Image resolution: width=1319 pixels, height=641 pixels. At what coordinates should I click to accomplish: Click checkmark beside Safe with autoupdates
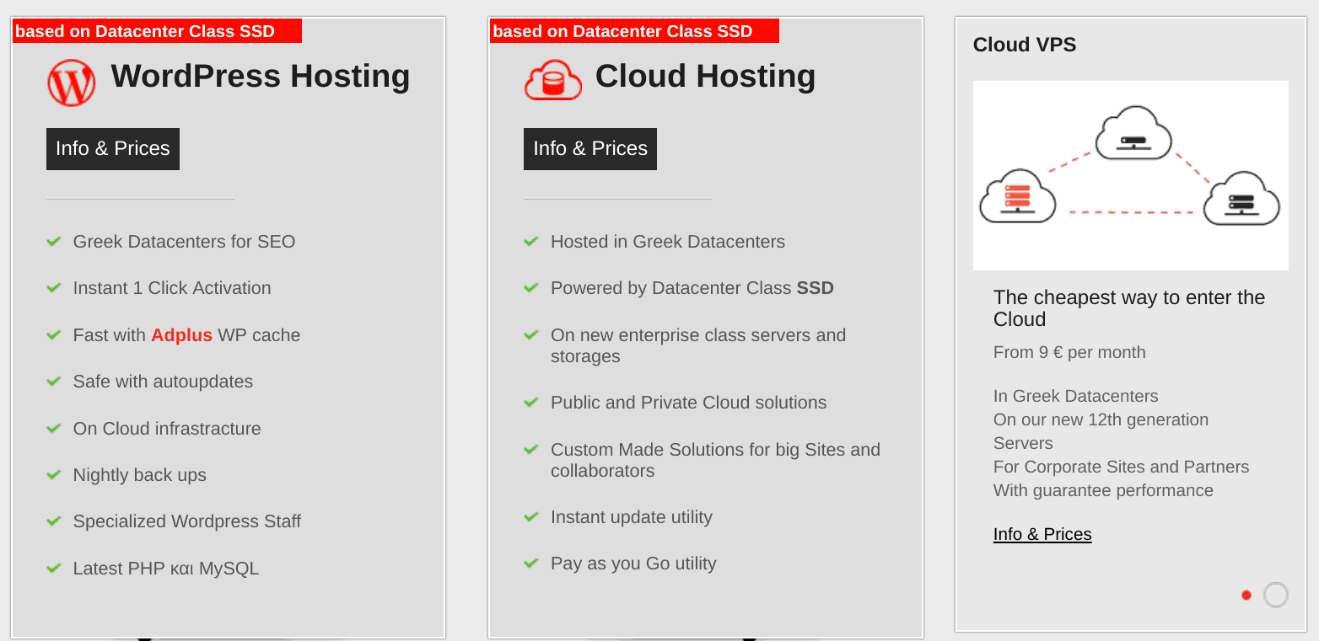pyautogui.click(x=54, y=382)
